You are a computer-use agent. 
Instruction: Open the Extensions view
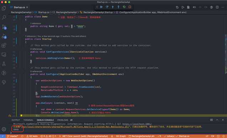(x=4, y=46)
